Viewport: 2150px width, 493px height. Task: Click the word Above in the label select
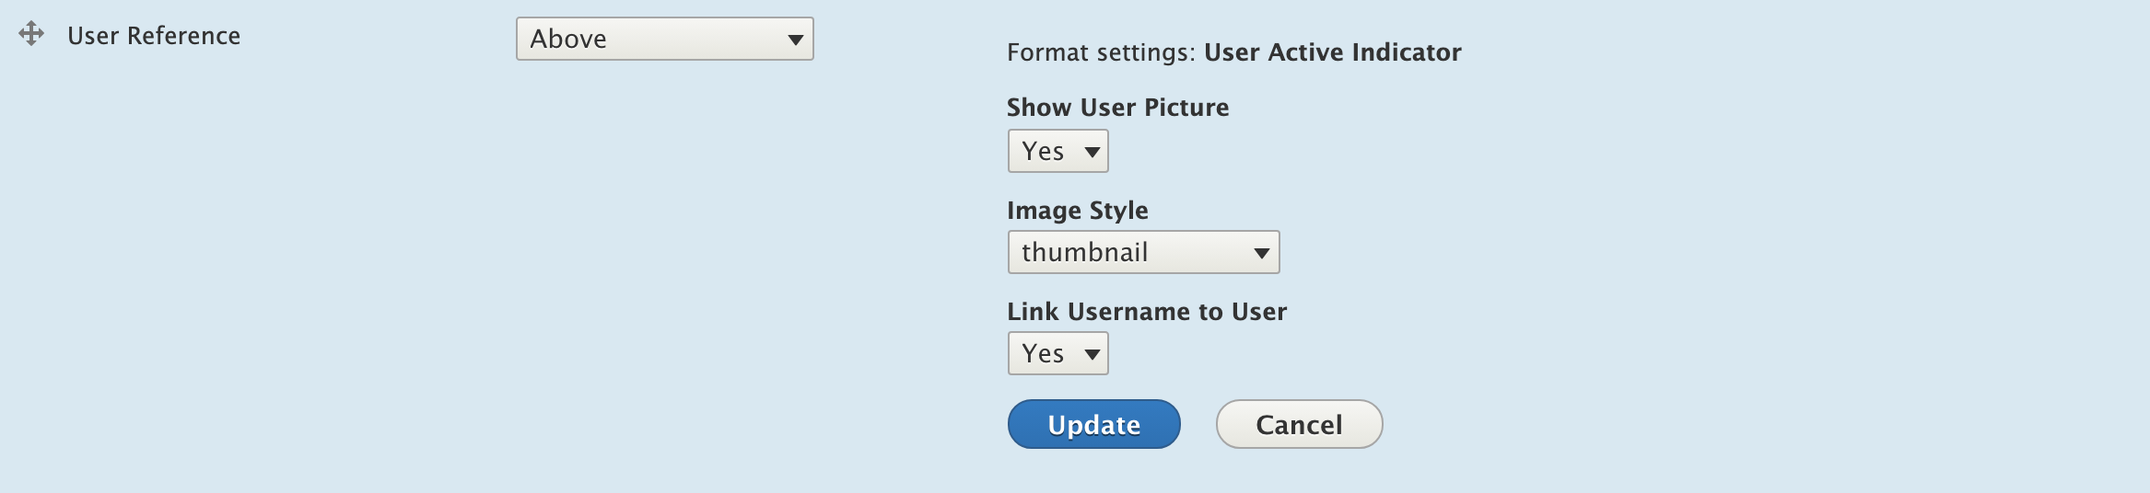click(568, 39)
